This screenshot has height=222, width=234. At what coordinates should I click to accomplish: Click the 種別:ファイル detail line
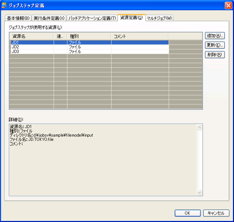(21, 131)
